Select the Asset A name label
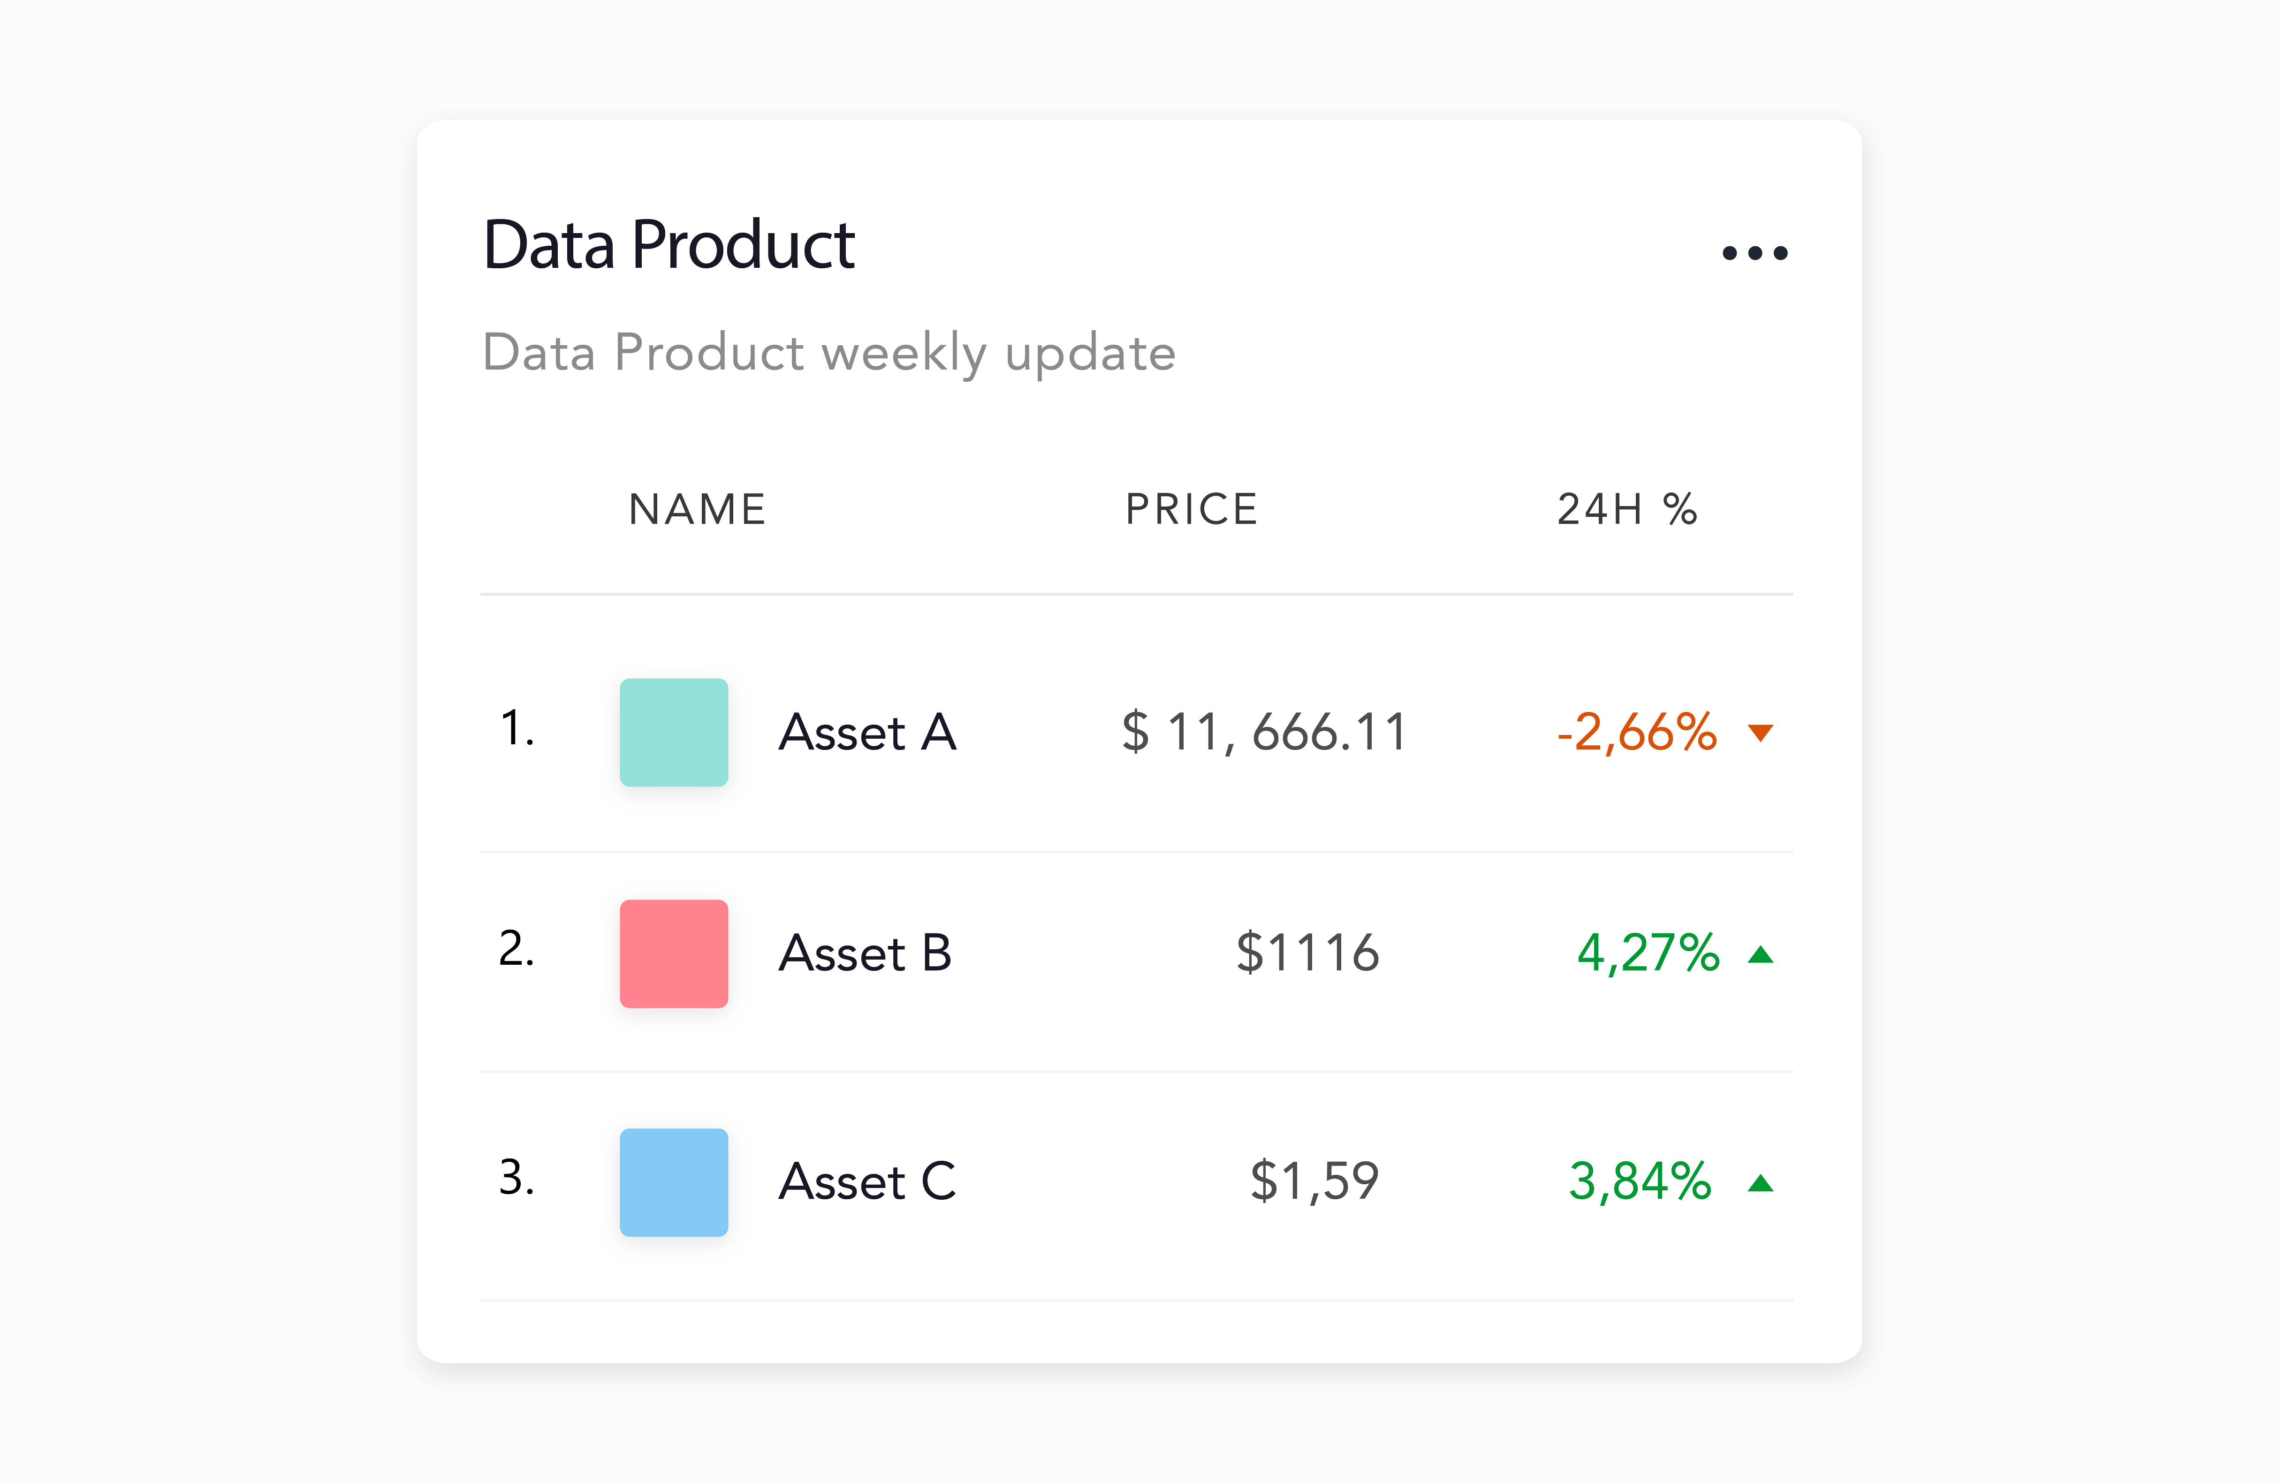Viewport: 2279px width, 1483px height. [867, 733]
